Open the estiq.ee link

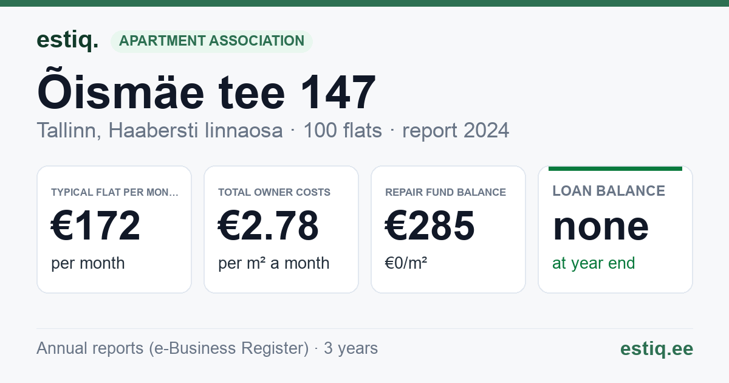(657, 348)
